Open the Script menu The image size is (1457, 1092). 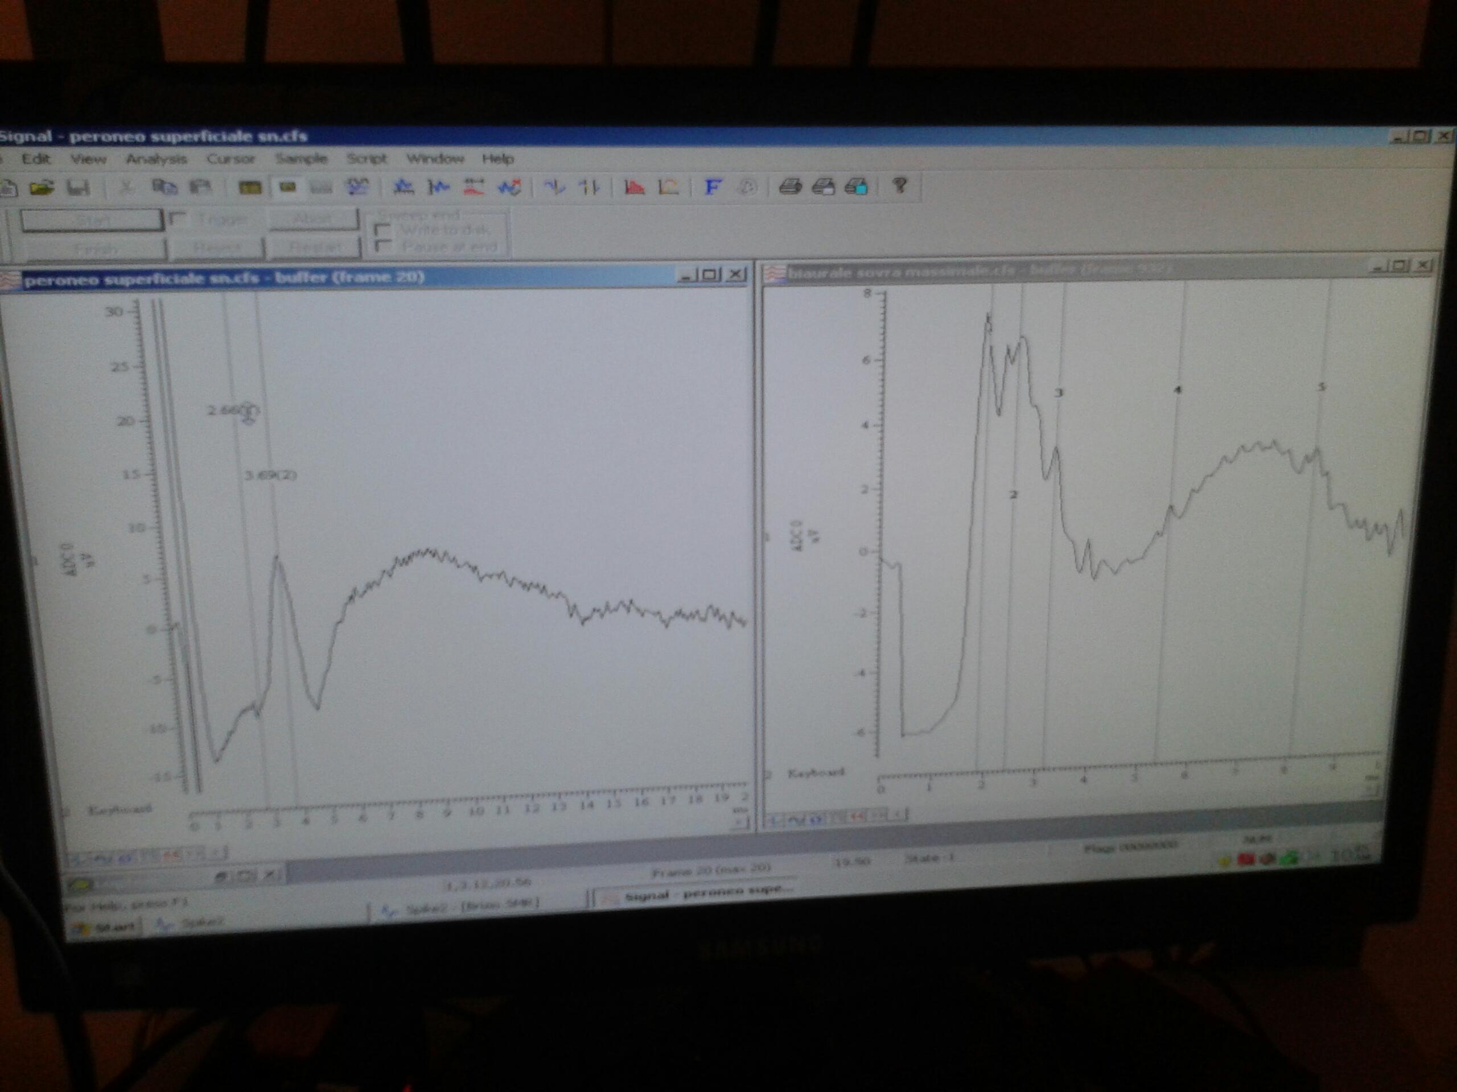tap(366, 159)
